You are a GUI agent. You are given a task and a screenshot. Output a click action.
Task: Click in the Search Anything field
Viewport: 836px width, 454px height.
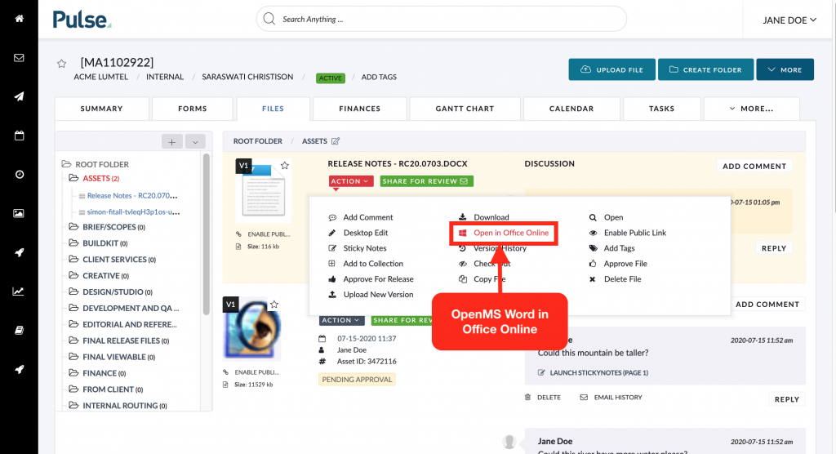442,20
